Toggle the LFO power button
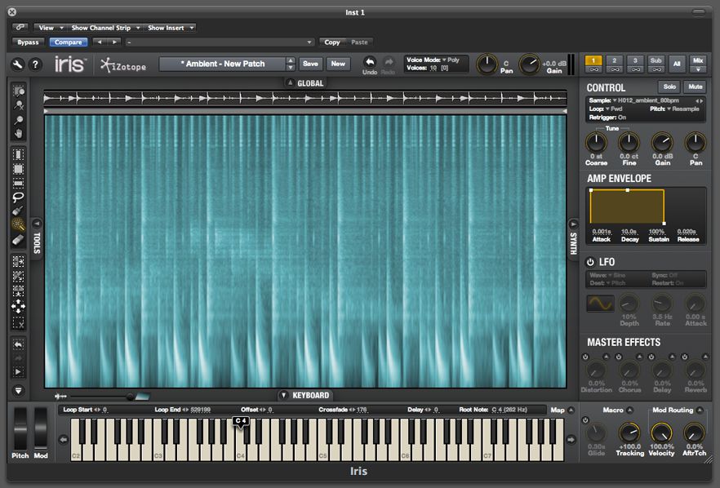 click(590, 262)
